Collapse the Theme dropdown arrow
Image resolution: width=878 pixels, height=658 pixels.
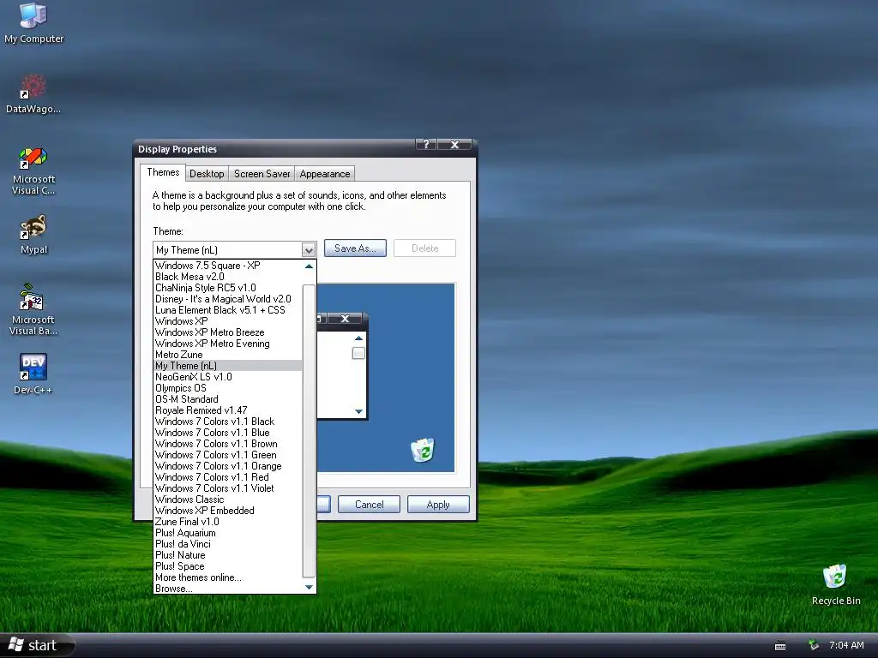point(309,249)
